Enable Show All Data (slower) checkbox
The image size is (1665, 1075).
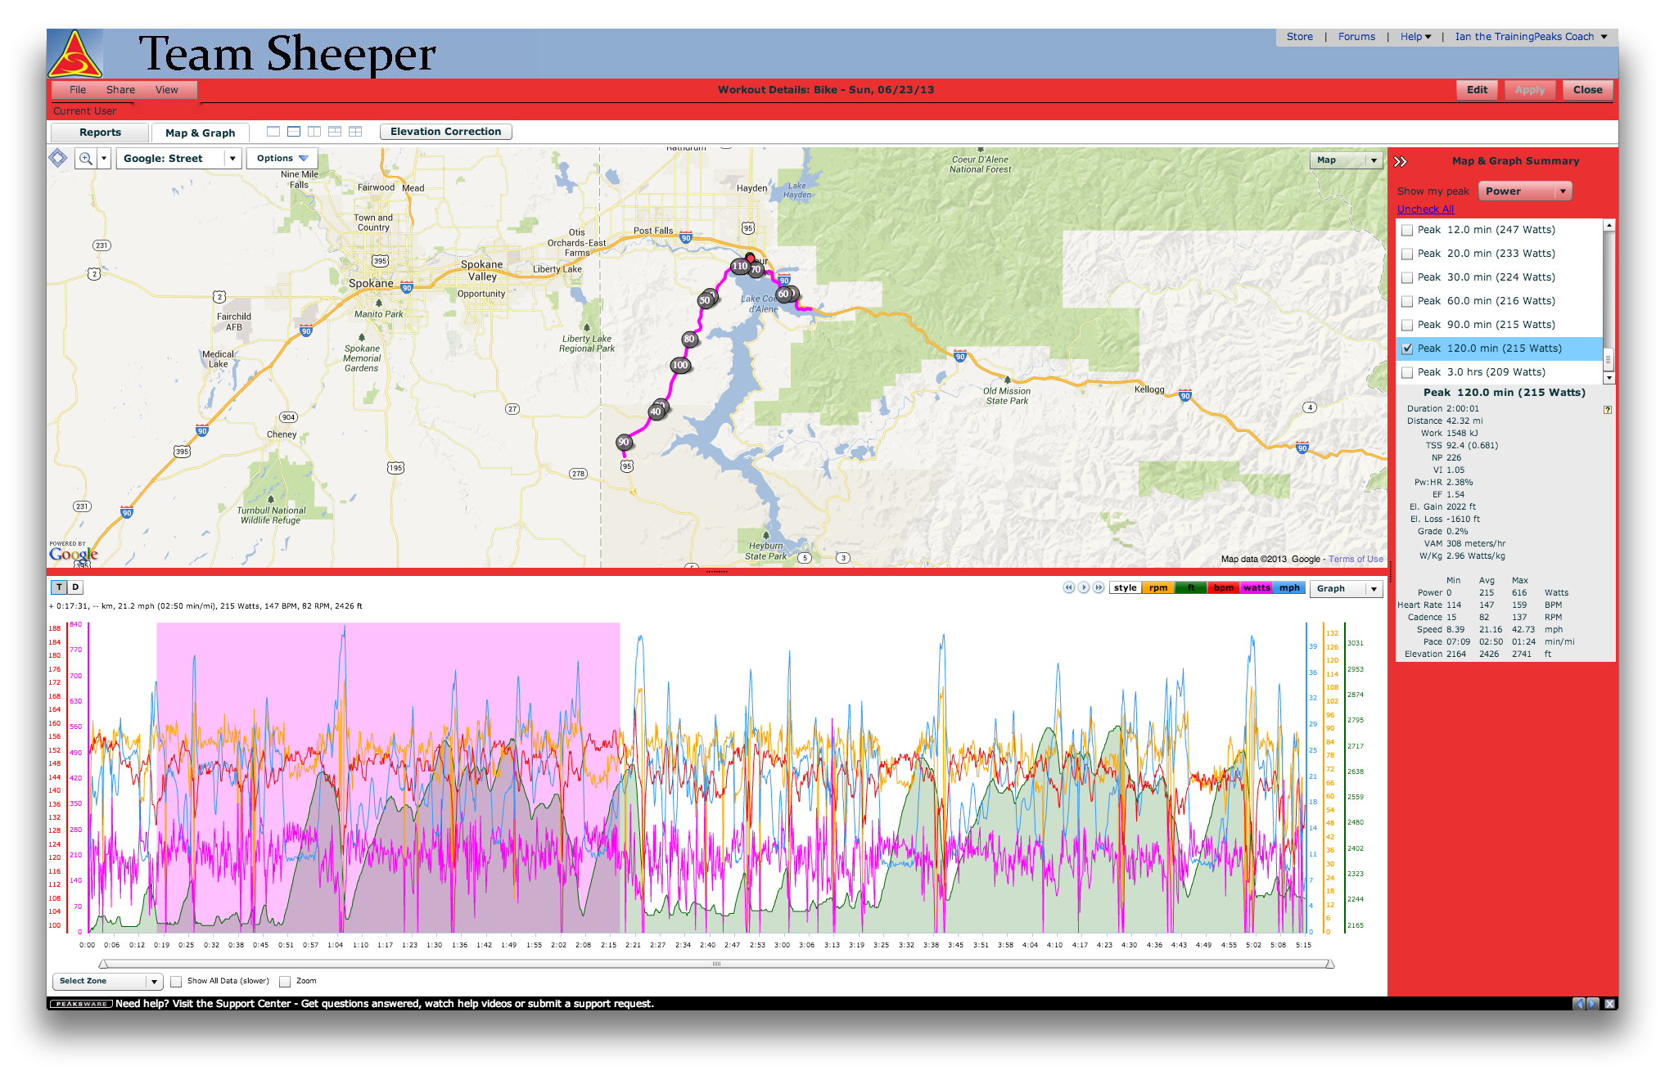176,982
